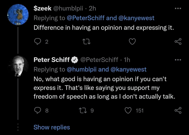Reply to Peter Schiff's tweet
Viewport: 189px width, 135px height.
click(38, 110)
